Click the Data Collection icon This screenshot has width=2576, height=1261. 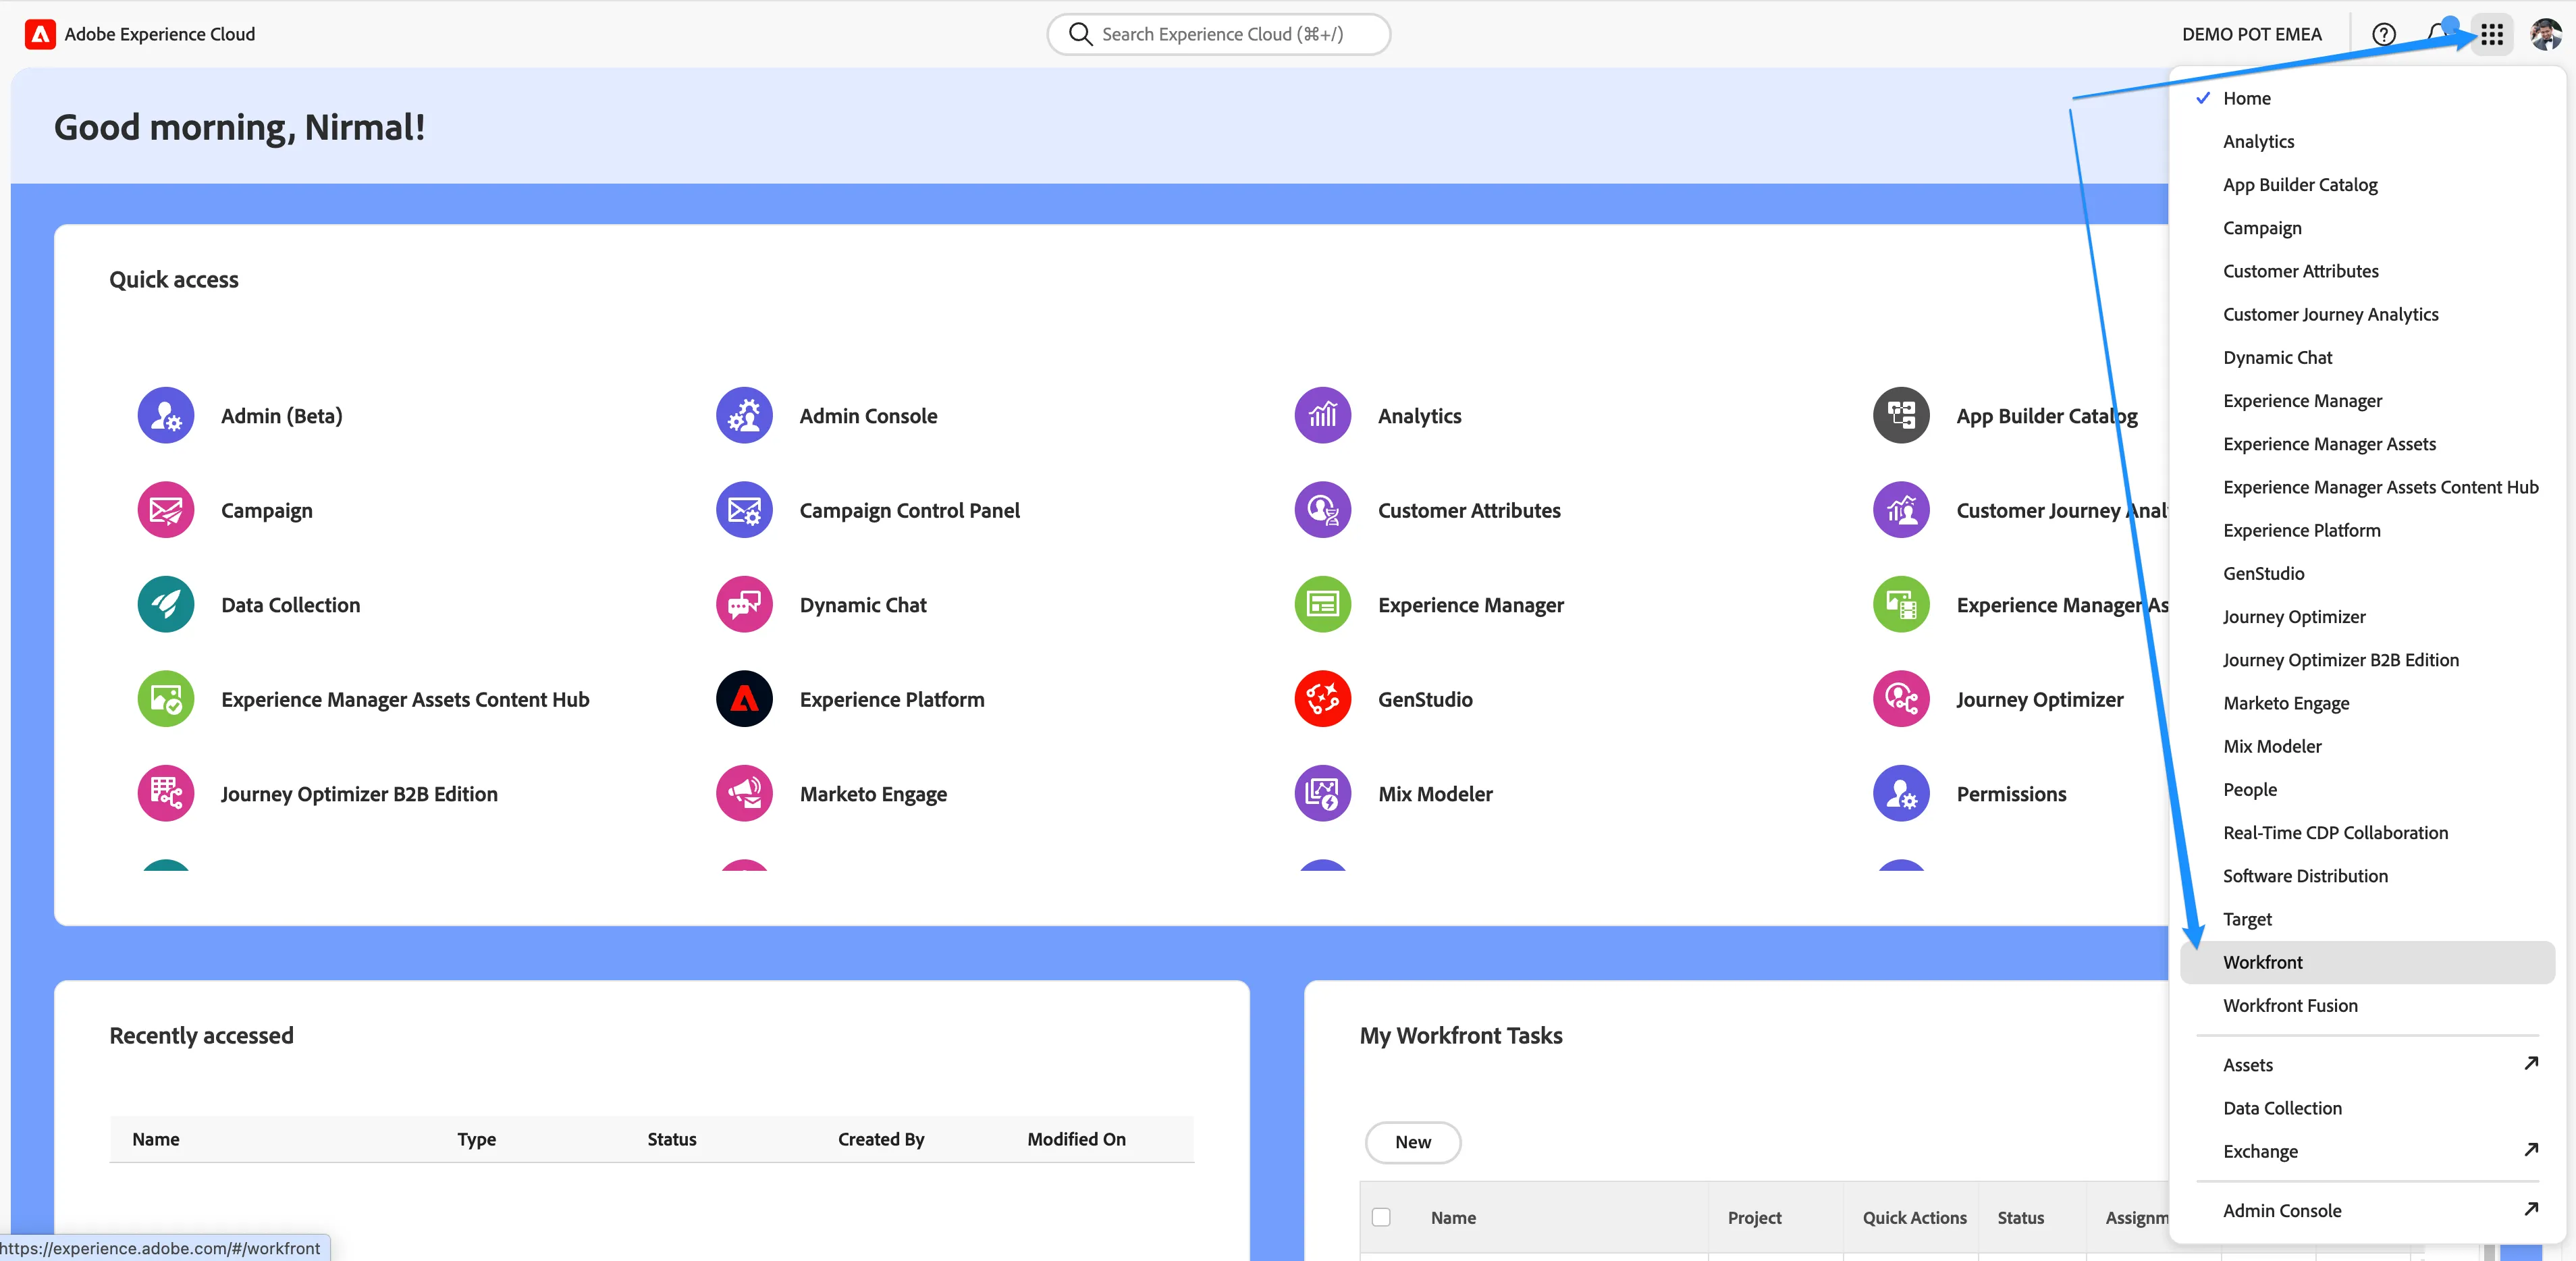pyautogui.click(x=165, y=604)
